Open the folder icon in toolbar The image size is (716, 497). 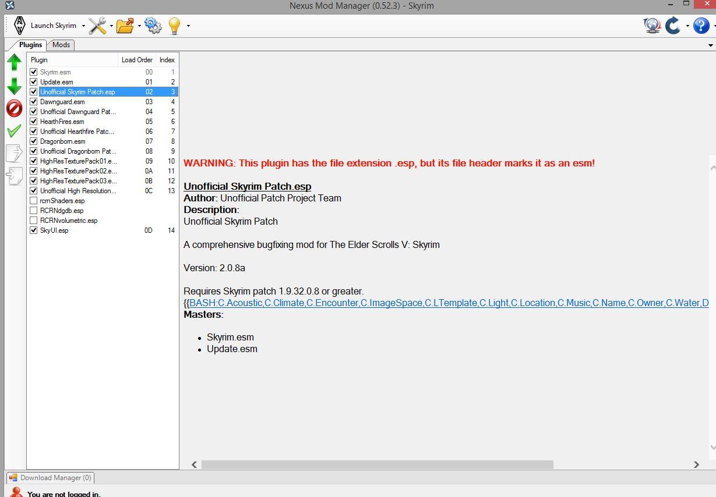click(125, 26)
